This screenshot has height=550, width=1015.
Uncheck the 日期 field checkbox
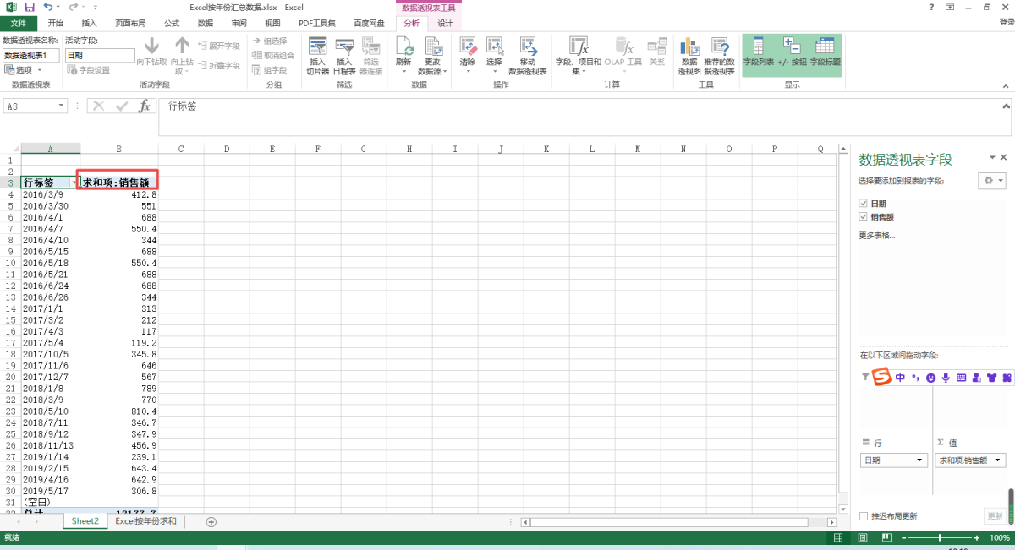click(x=864, y=204)
